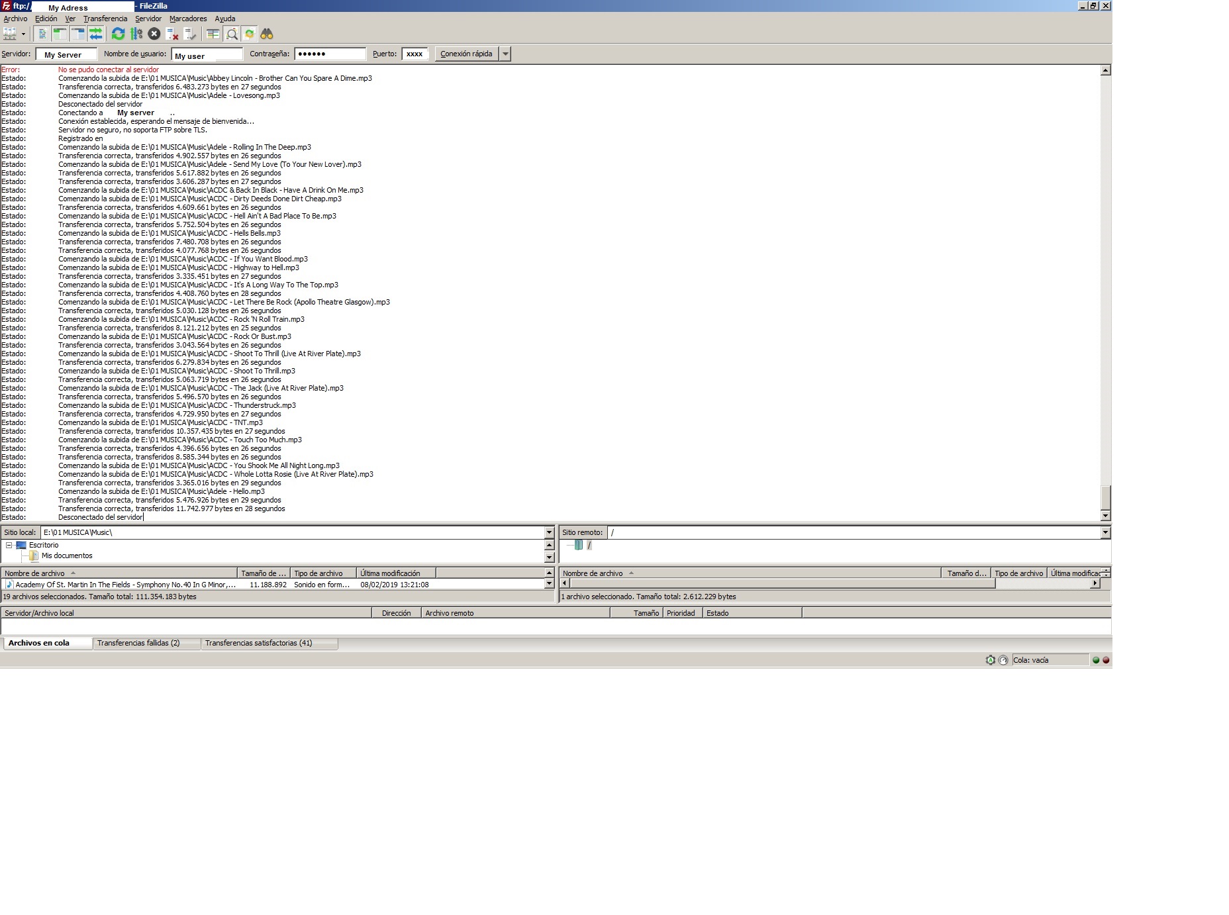
Task: Click the remote file list horizontal scrollbar
Action: (x=782, y=583)
